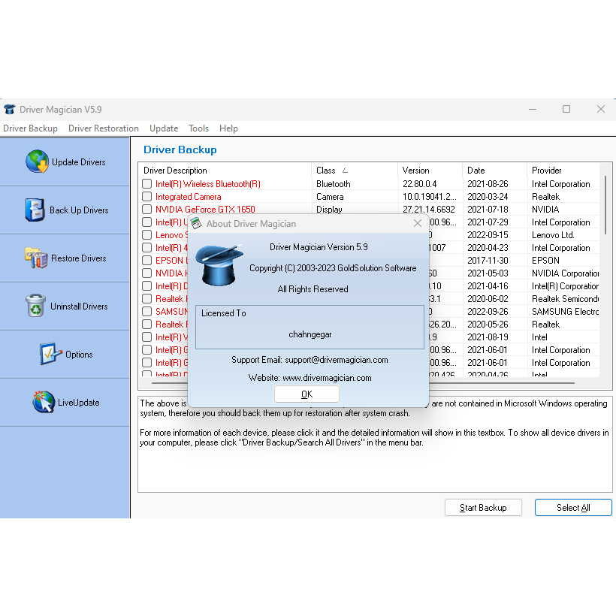Click the Uninstall Drivers recycle bin icon
This screenshot has width=616, height=616.
[35, 306]
